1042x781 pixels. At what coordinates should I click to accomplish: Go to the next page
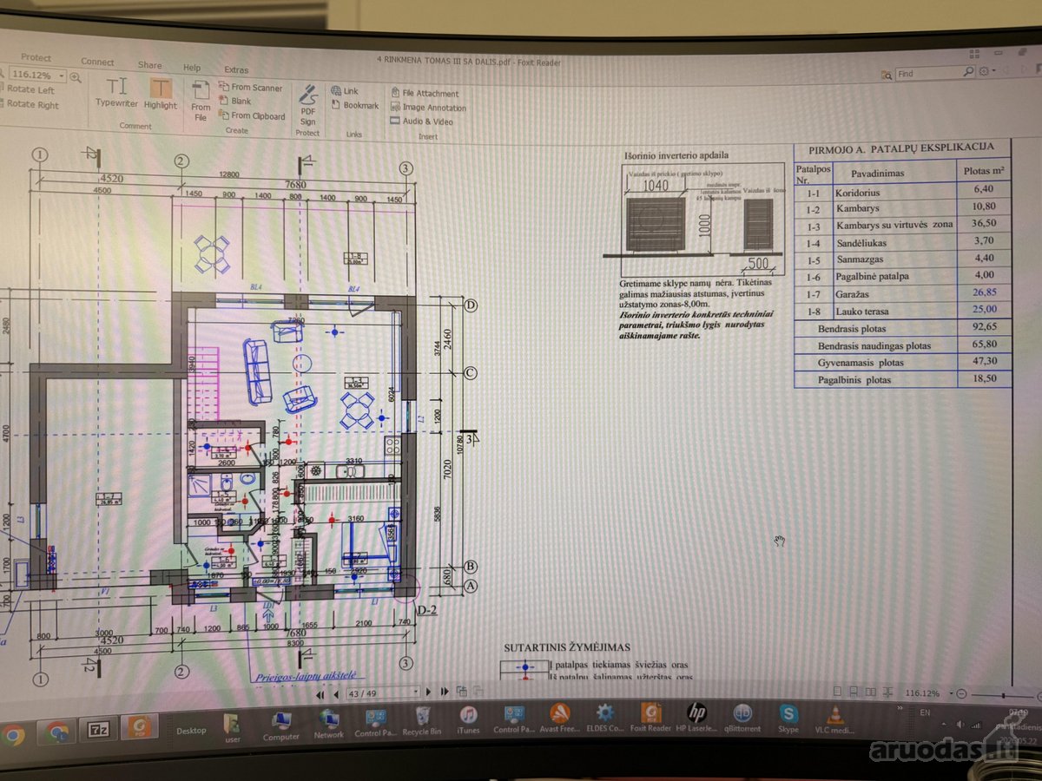pyautogui.click(x=430, y=692)
